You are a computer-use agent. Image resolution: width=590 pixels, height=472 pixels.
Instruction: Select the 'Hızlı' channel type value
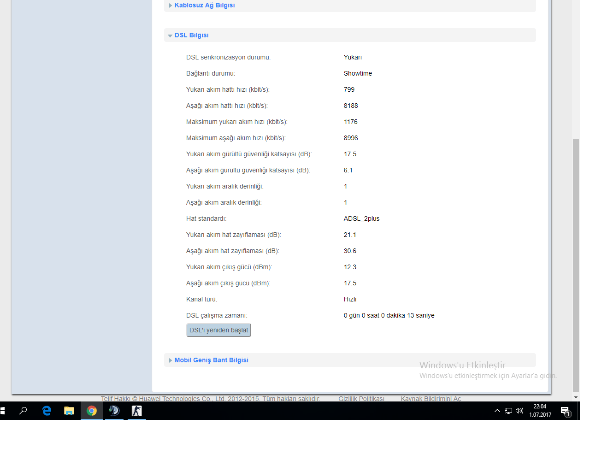[x=350, y=299]
